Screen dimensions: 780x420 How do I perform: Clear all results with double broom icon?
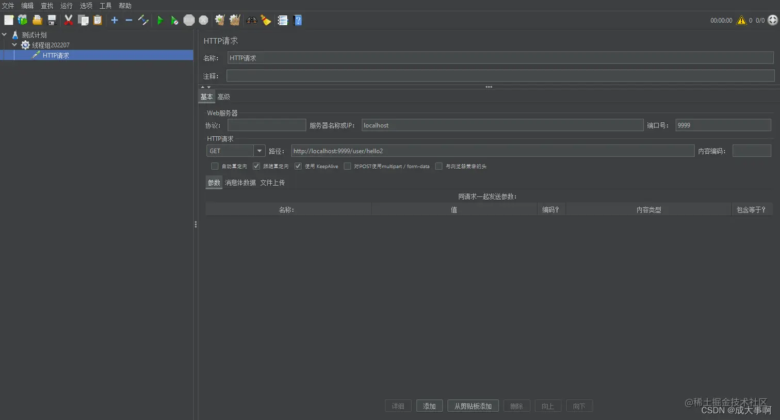click(235, 20)
